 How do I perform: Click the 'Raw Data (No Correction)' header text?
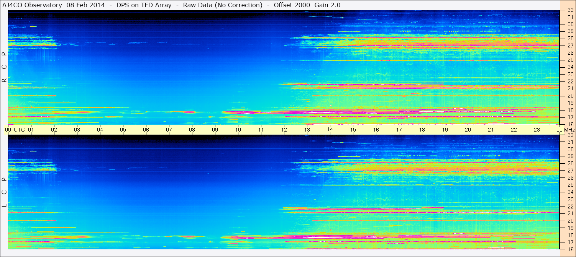[223, 5]
